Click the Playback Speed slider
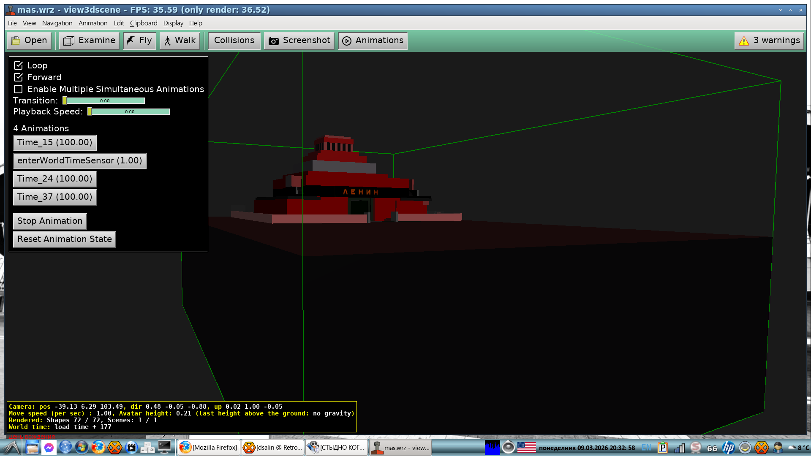The image size is (811, 456). 129,112
